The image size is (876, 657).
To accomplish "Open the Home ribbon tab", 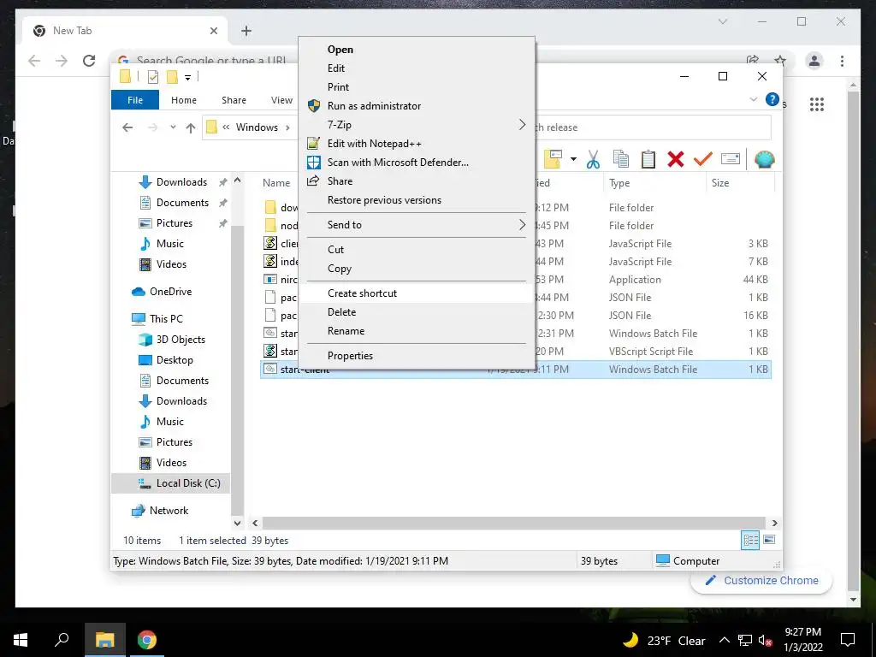I will (x=184, y=100).
